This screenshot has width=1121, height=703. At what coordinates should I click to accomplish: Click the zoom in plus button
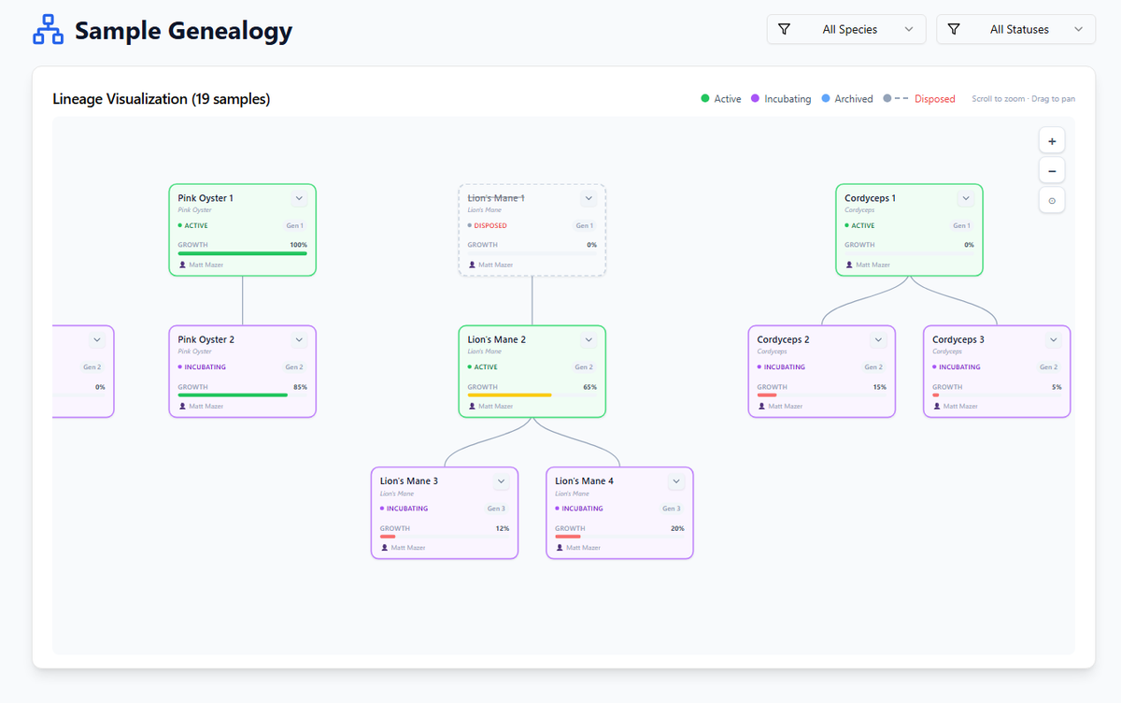[1052, 141]
